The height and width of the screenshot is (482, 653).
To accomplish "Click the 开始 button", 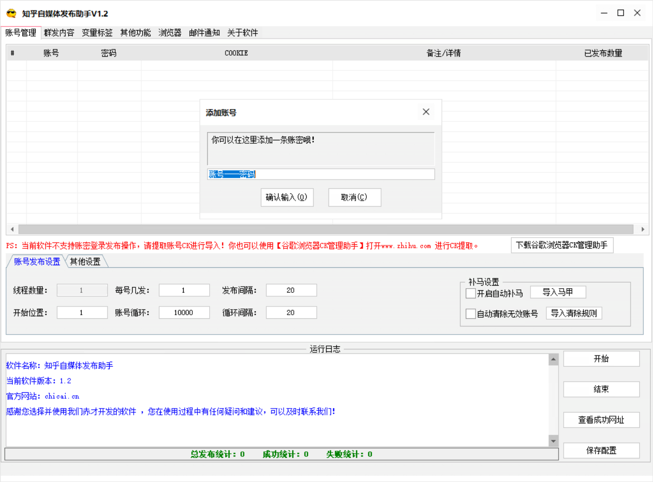I will pyautogui.click(x=601, y=359).
